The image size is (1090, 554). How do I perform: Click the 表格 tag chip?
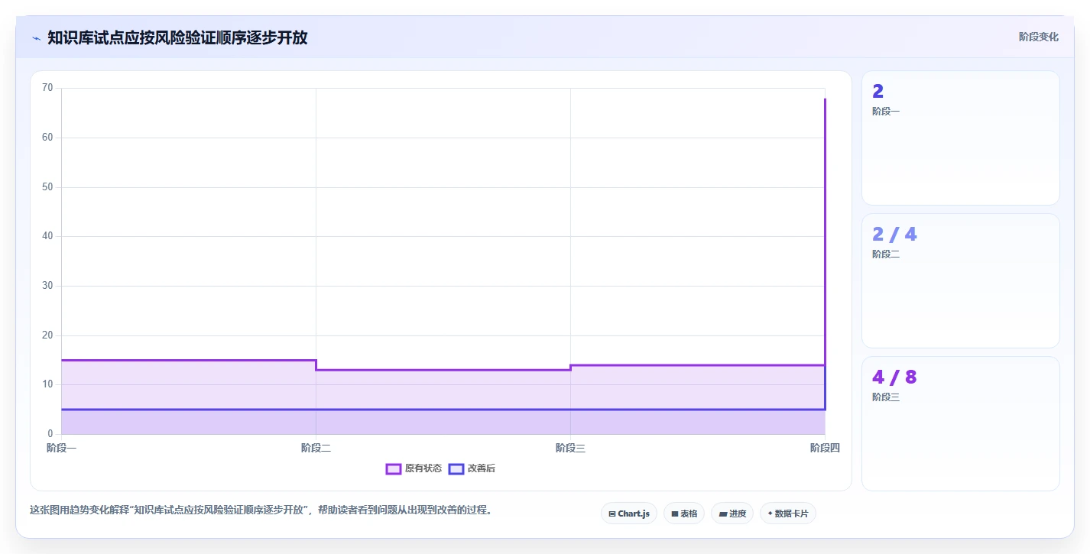(684, 514)
